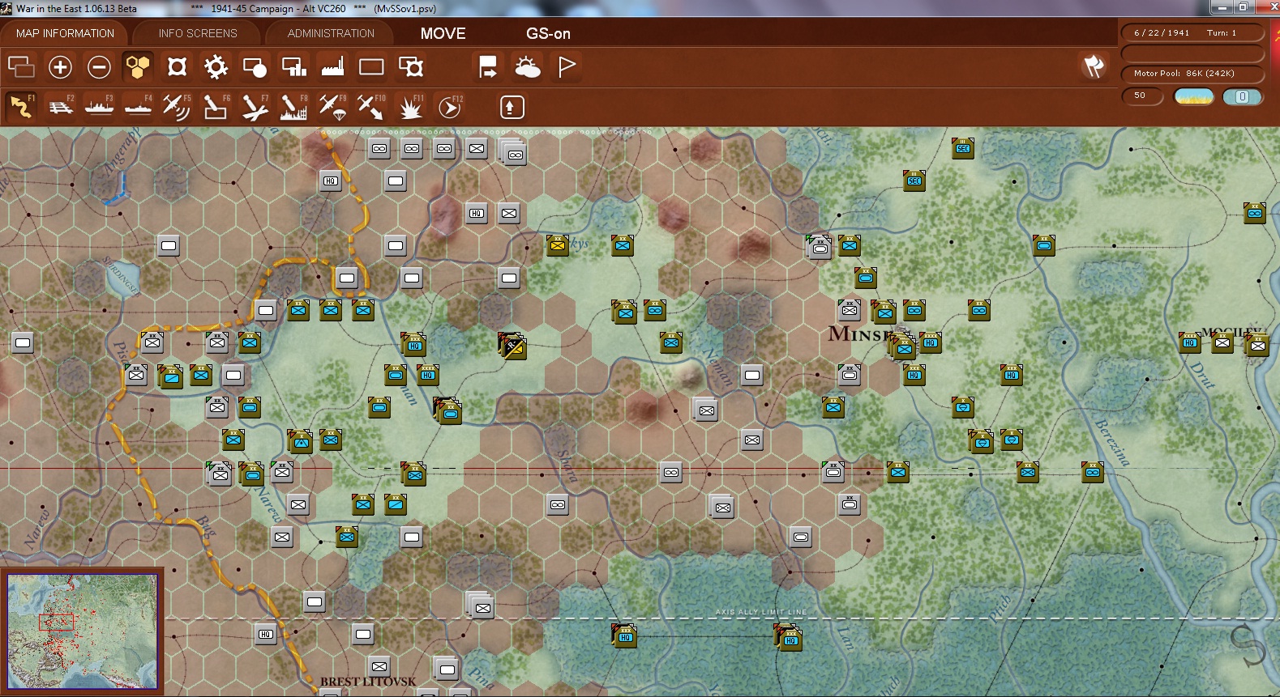Click the rectangle with fort overlay icon
This screenshot has height=697, width=1280.
point(411,66)
